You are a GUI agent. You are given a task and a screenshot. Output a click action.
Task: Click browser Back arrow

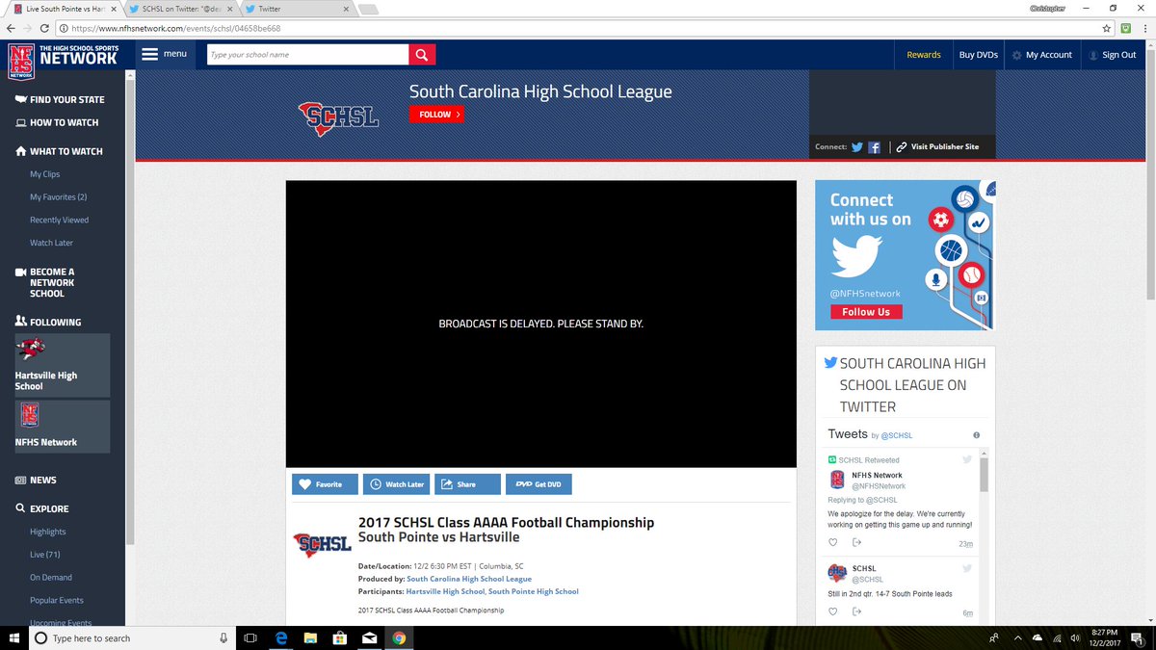point(12,28)
